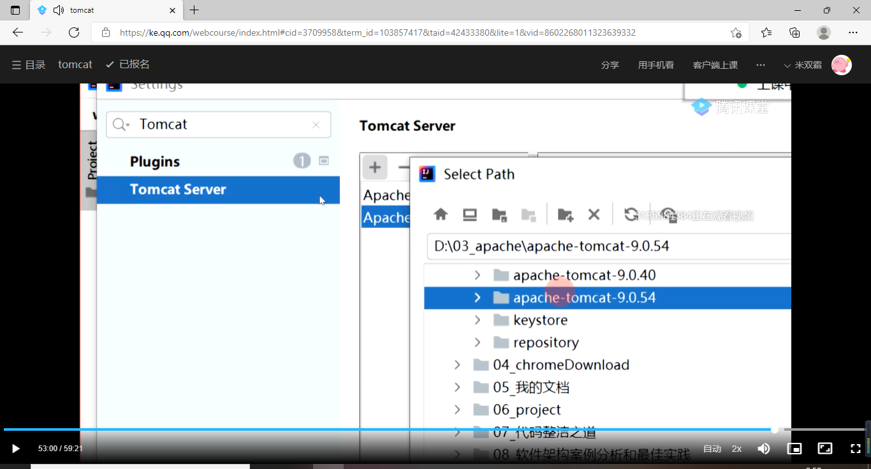Expand the 05_我的文档 folder
The image size is (871, 469).
point(457,387)
